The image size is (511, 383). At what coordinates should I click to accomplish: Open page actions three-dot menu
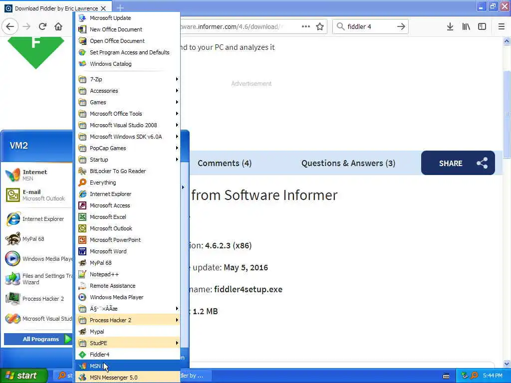point(306,26)
